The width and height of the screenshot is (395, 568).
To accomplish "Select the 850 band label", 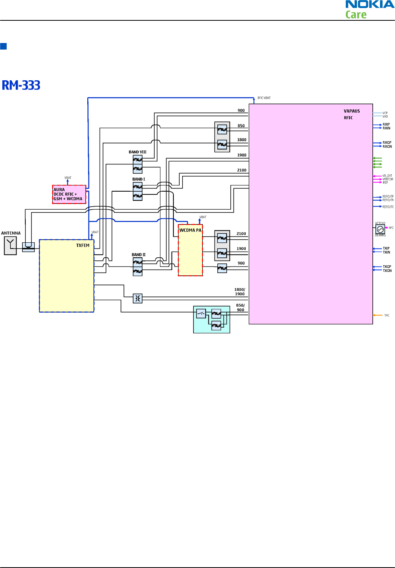I will pos(241,126).
